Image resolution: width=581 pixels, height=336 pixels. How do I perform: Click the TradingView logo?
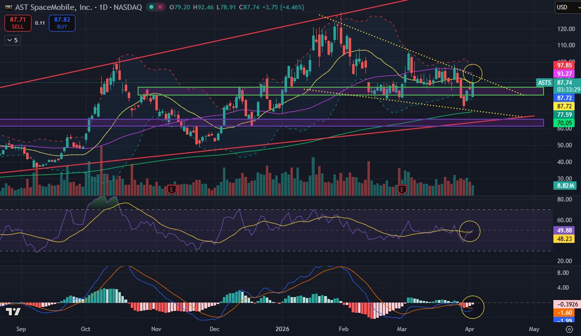[x=13, y=311]
